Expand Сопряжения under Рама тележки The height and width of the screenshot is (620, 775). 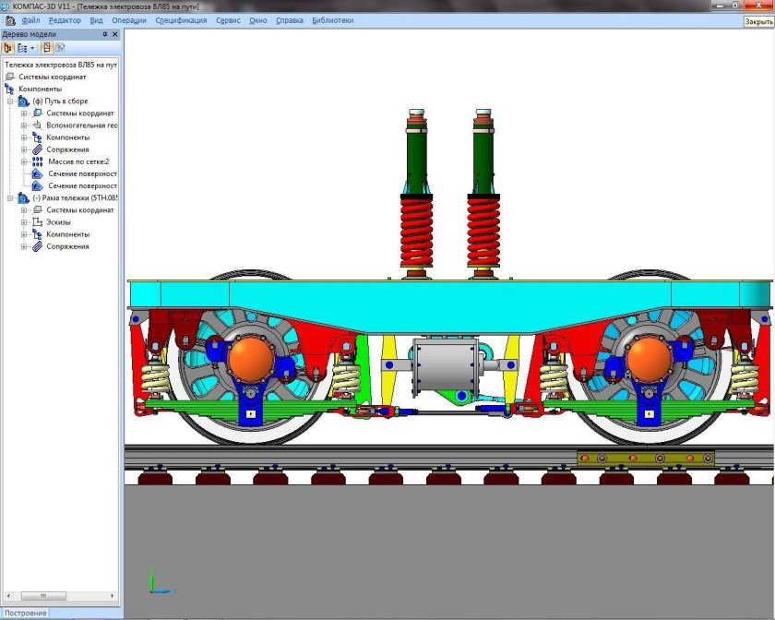[24, 246]
